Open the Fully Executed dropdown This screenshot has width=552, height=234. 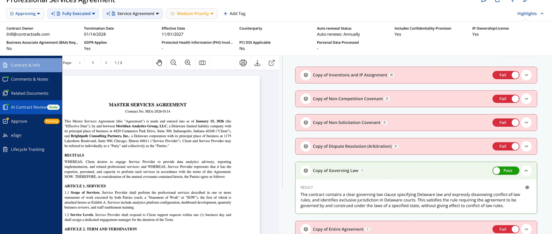(73, 14)
